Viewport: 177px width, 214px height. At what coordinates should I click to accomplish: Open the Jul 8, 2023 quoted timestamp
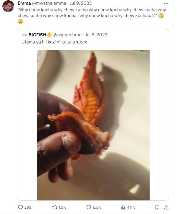coord(96,35)
